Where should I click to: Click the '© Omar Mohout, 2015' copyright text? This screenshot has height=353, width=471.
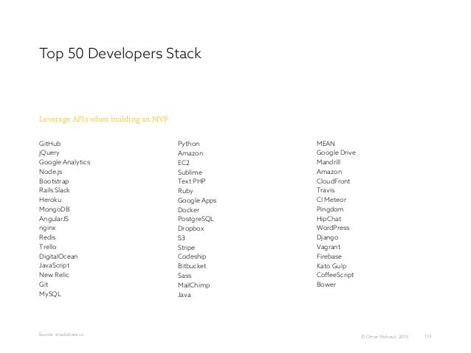[x=385, y=337]
